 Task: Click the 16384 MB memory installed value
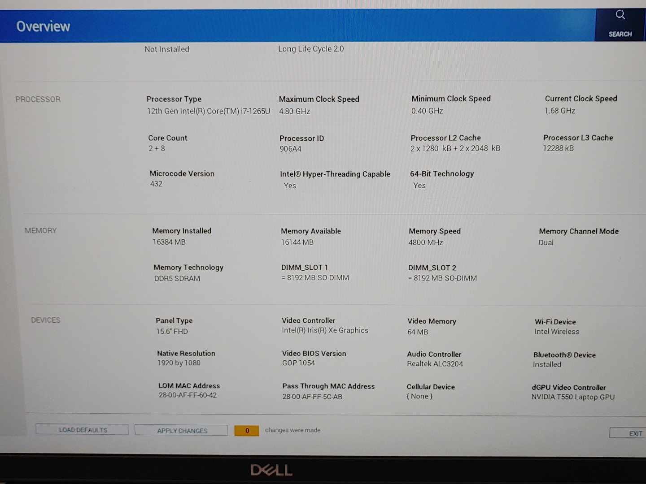pos(169,242)
